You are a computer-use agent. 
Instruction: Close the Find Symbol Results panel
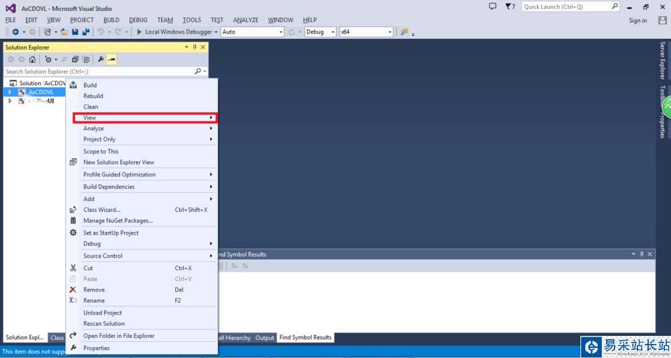click(x=650, y=254)
